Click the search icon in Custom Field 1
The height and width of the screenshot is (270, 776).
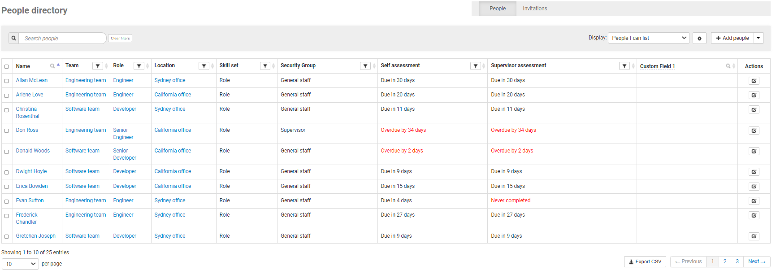pos(728,66)
